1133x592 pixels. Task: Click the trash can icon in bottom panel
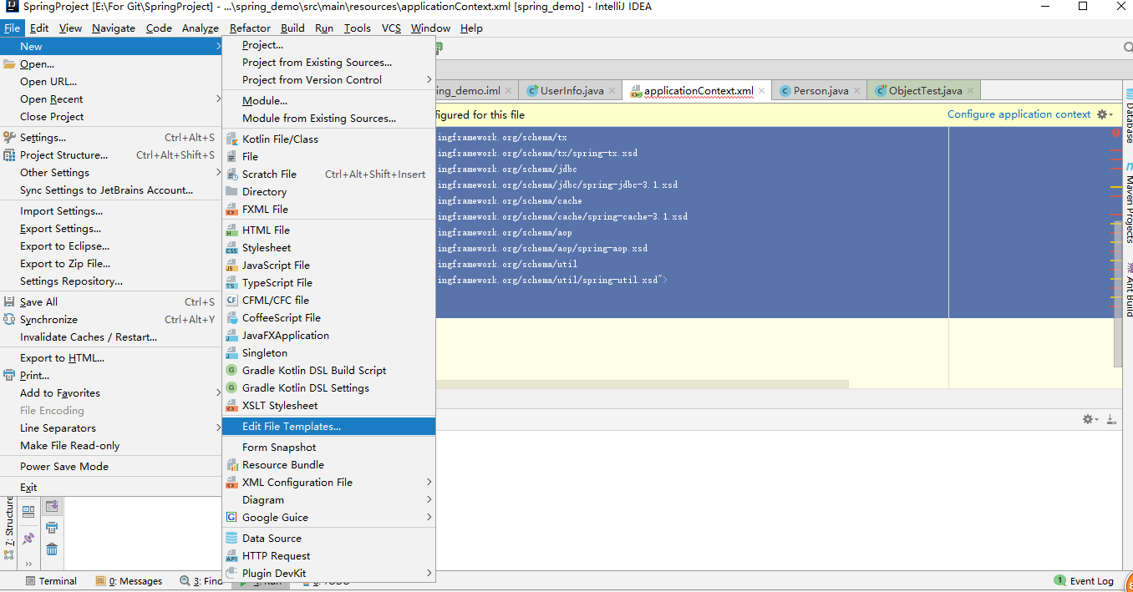(52, 549)
